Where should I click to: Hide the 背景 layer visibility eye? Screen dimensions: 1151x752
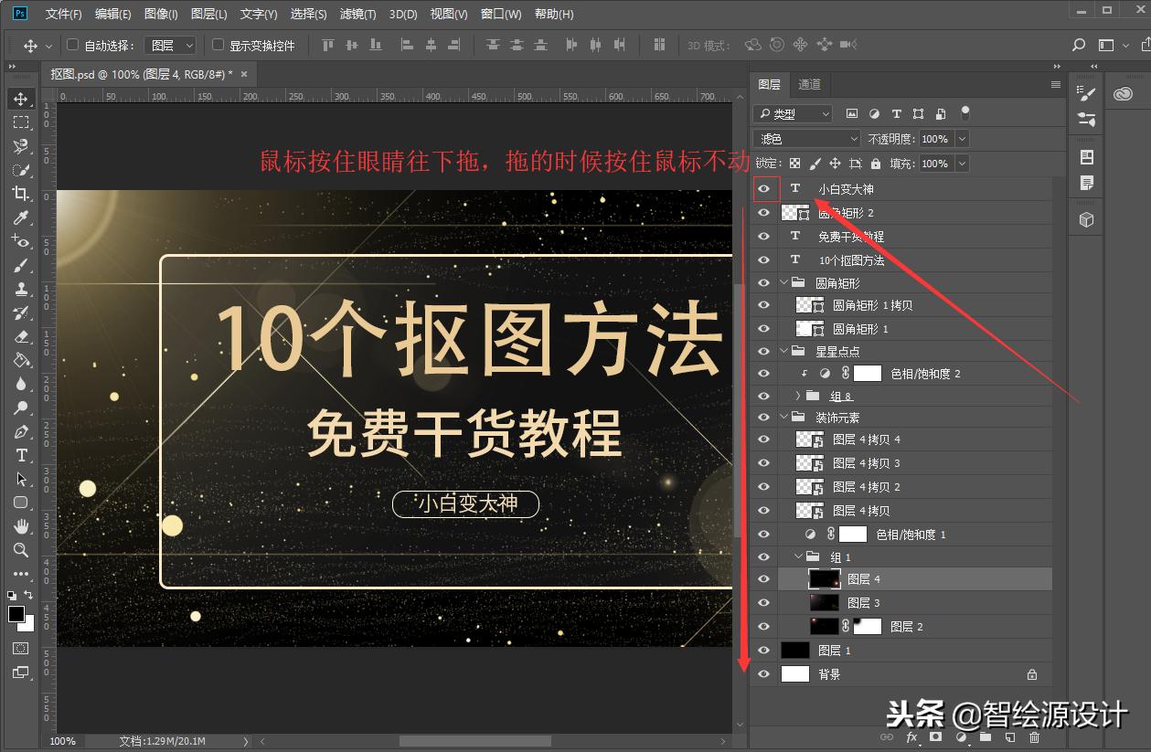coord(763,673)
